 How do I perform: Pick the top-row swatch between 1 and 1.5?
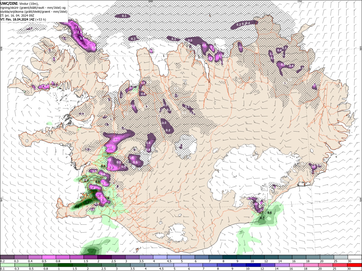[x=77, y=257]
